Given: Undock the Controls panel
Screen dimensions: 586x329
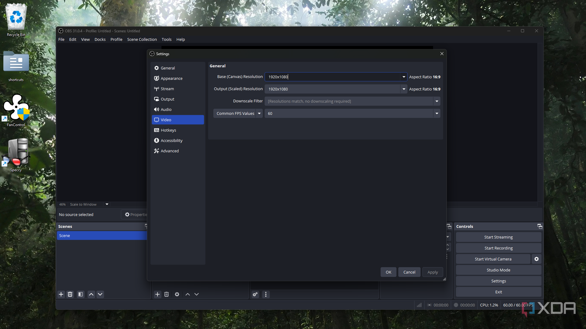Looking at the screenshot, I should coord(540,226).
